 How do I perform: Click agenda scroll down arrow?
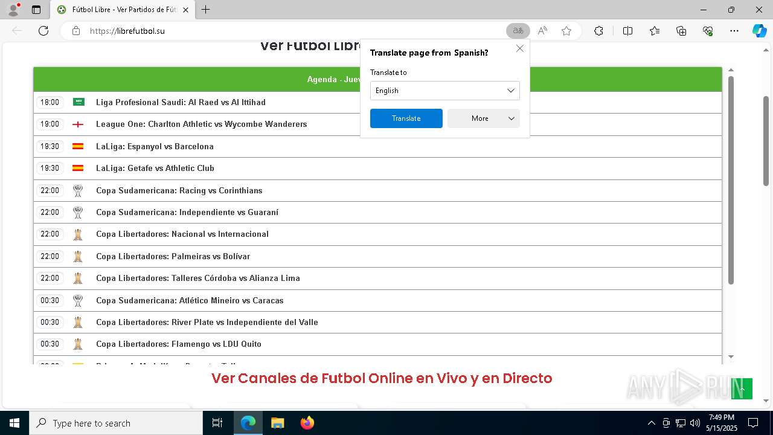pos(731,357)
